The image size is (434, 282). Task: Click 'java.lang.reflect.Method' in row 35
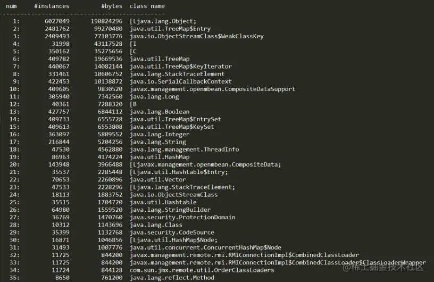[172, 277]
